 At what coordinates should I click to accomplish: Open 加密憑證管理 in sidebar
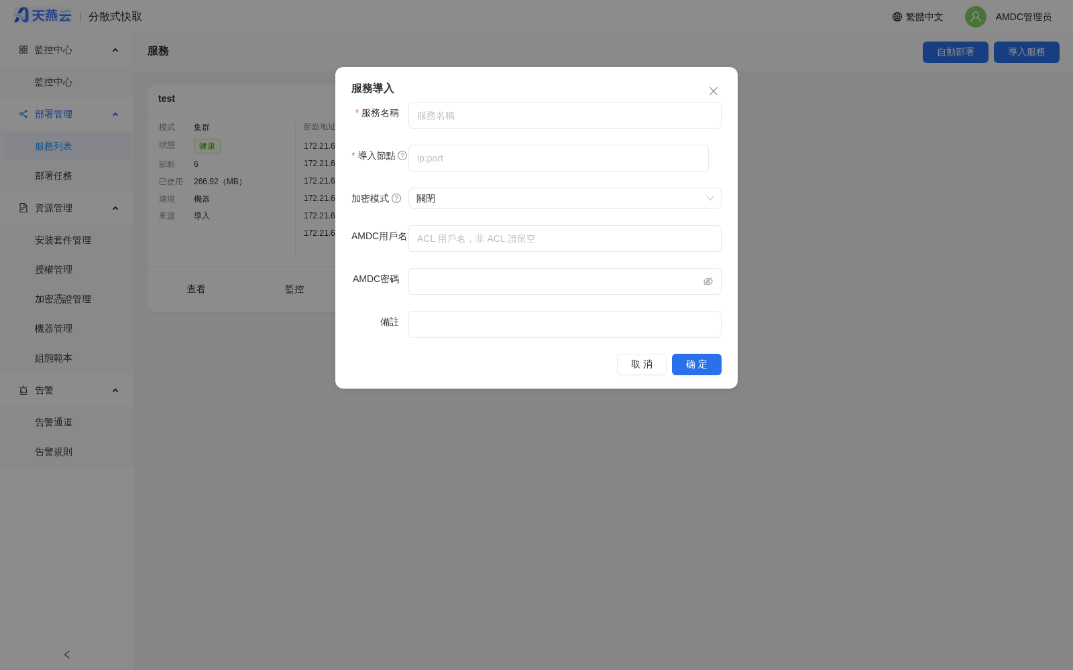(67, 299)
